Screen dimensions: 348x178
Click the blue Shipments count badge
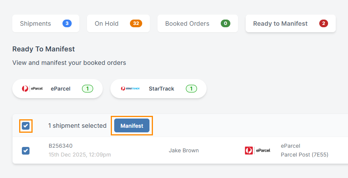click(x=67, y=24)
